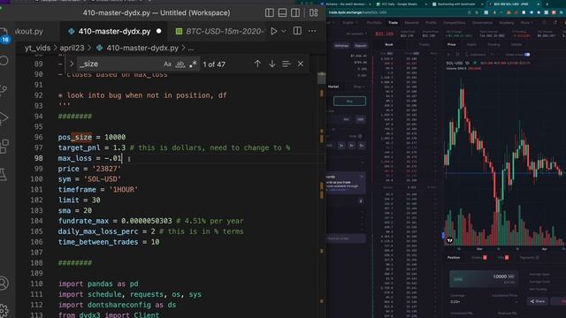Open Accounts menu in activity bar

pos(4,284)
